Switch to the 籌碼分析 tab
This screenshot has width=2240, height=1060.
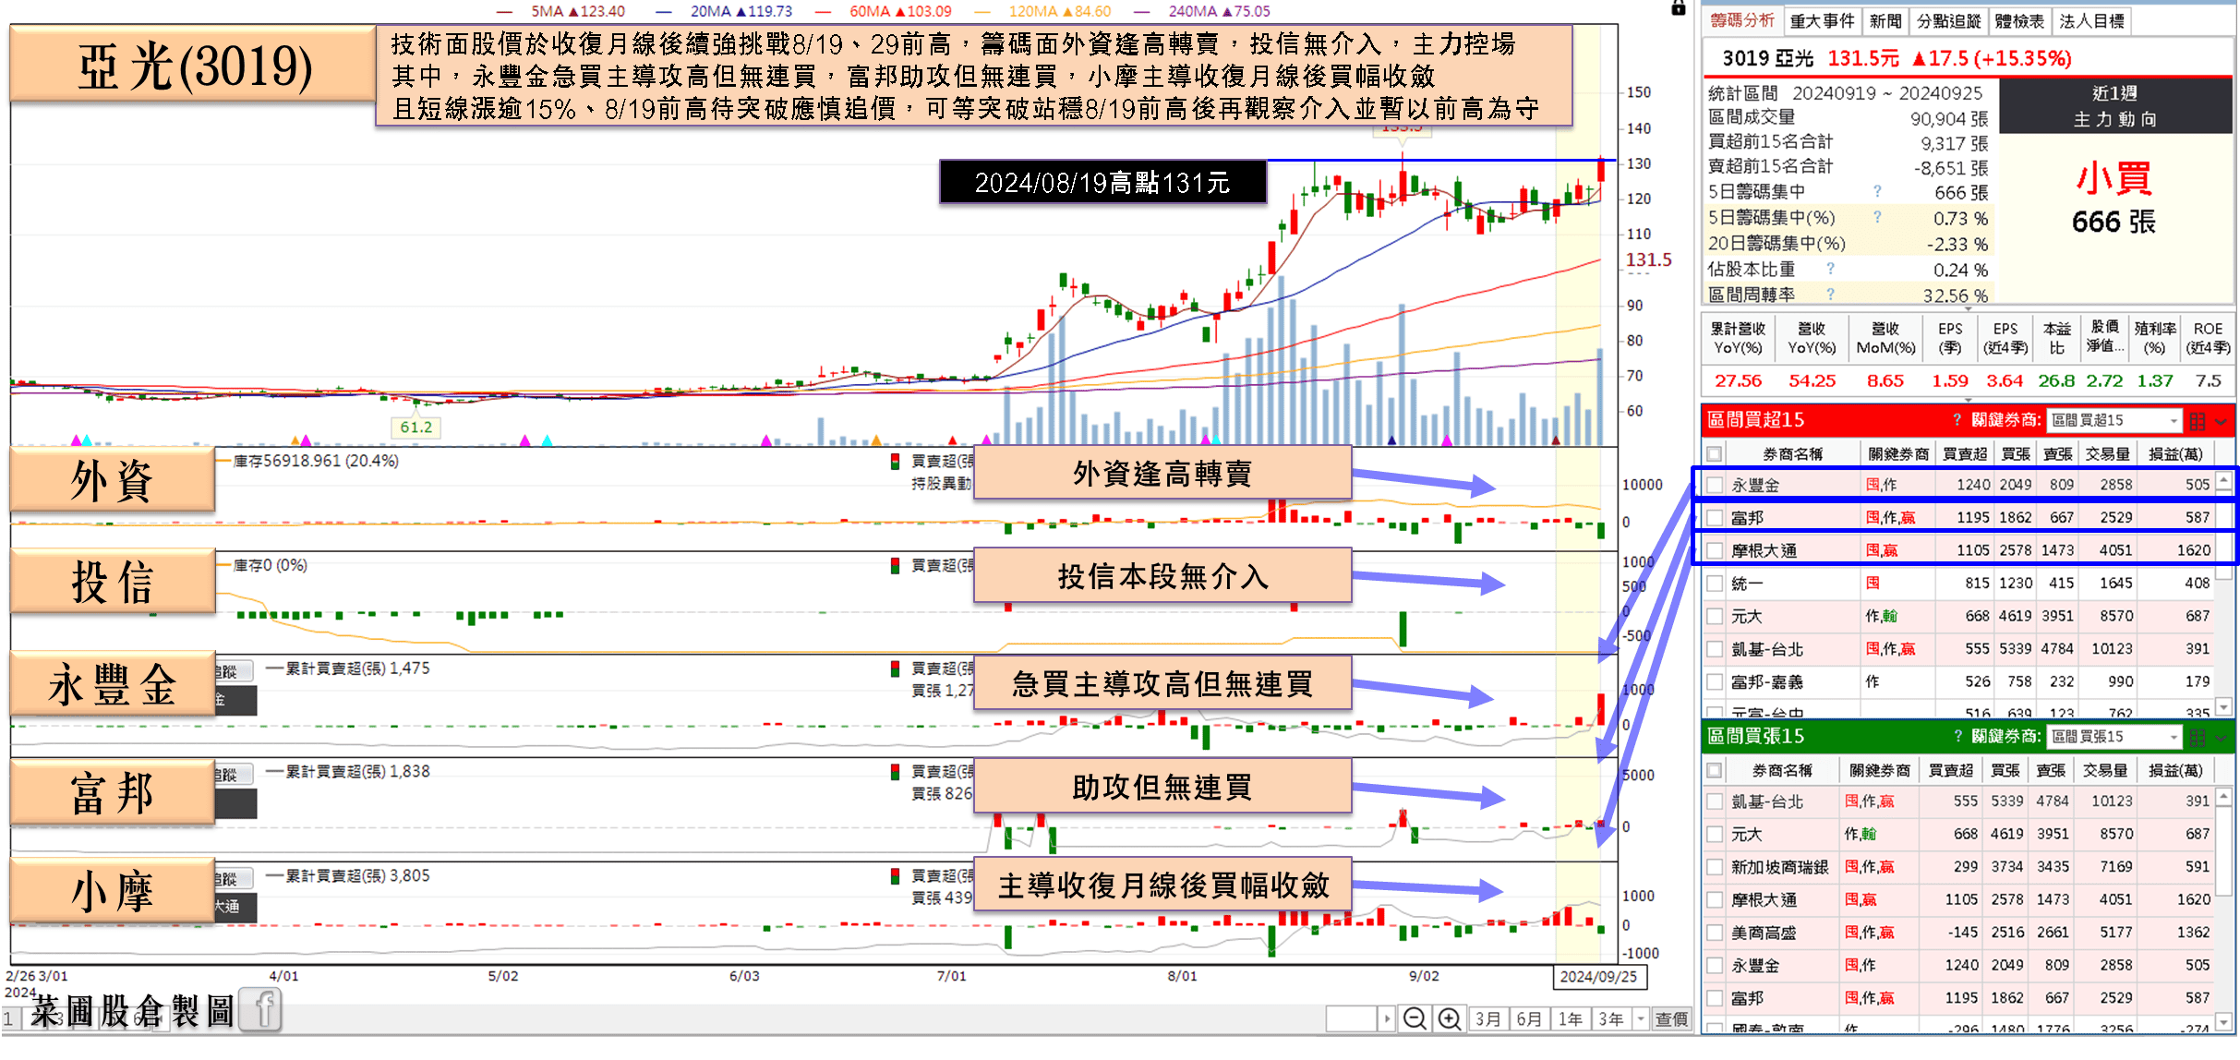coord(1741,20)
